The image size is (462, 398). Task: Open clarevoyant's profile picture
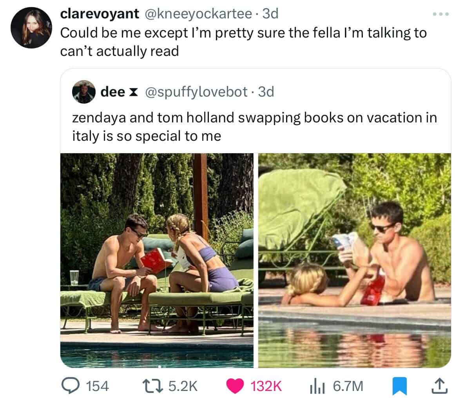[x=31, y=28]
